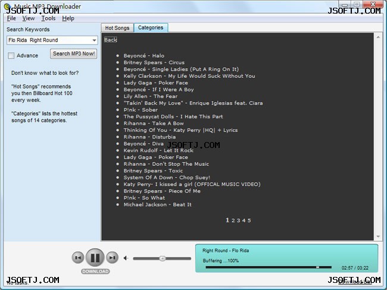Select P!nk - Sober
The width and height of the screenshot is (387, 290).
pos(141,110)
